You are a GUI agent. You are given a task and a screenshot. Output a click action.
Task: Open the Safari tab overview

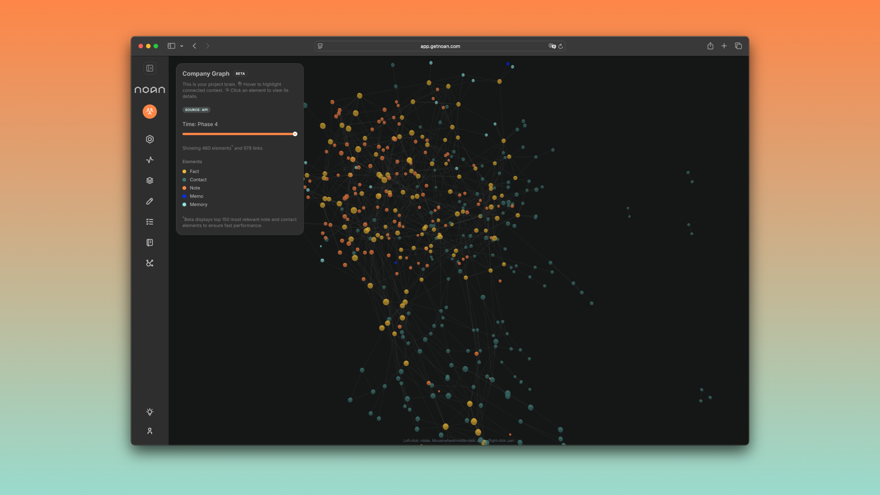(x=738, y=46)
